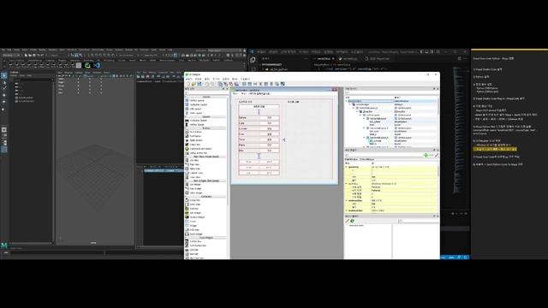Viewport: 548px width, 308px height.
Task: Collapse the Containers category in Widget Box
Action: (x=205, y=197)
